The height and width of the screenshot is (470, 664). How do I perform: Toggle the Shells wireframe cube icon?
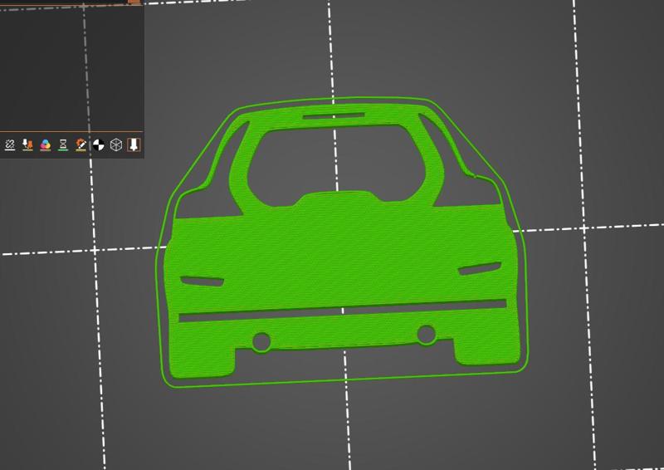(116, 145)
